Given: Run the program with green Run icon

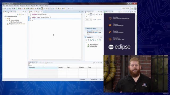Looking at the screenshot, I should pos(16,8).
